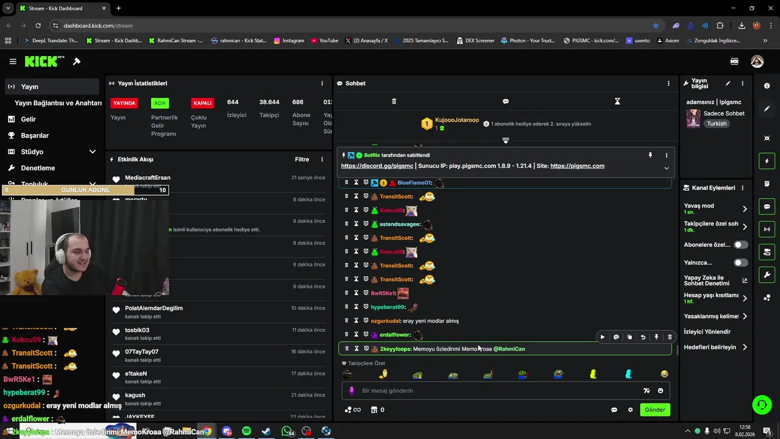
Task: Open the pinned message three-dot options
Action: (666, 155)
